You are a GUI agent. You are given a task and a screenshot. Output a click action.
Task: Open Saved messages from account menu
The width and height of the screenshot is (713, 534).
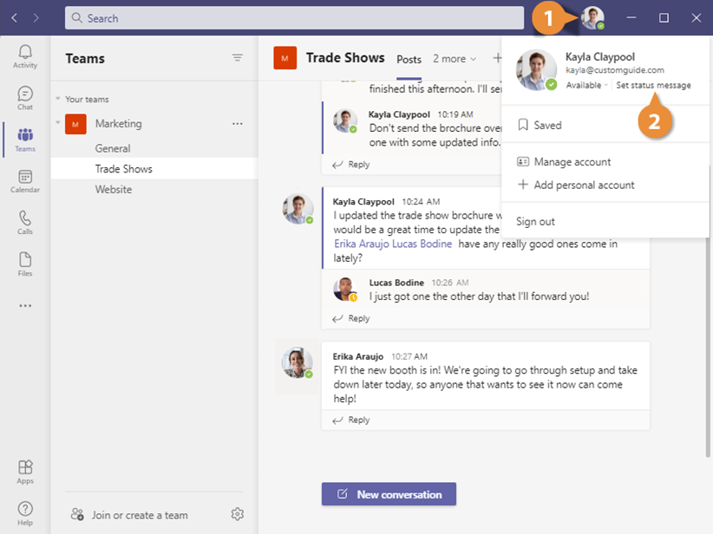(540, 125)
